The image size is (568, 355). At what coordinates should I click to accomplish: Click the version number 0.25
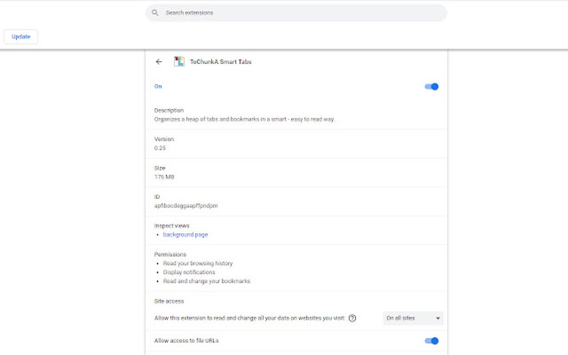[160, 148]
